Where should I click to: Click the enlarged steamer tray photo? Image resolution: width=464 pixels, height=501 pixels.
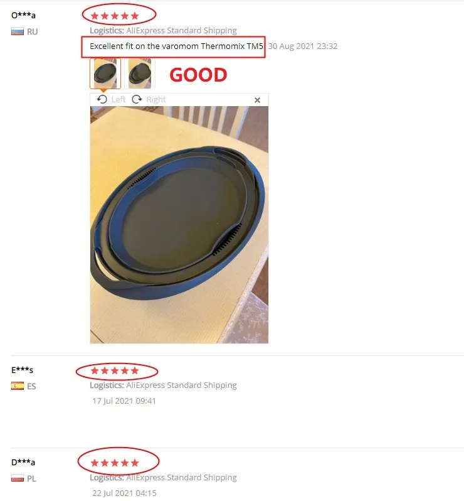tap(179, 225)
